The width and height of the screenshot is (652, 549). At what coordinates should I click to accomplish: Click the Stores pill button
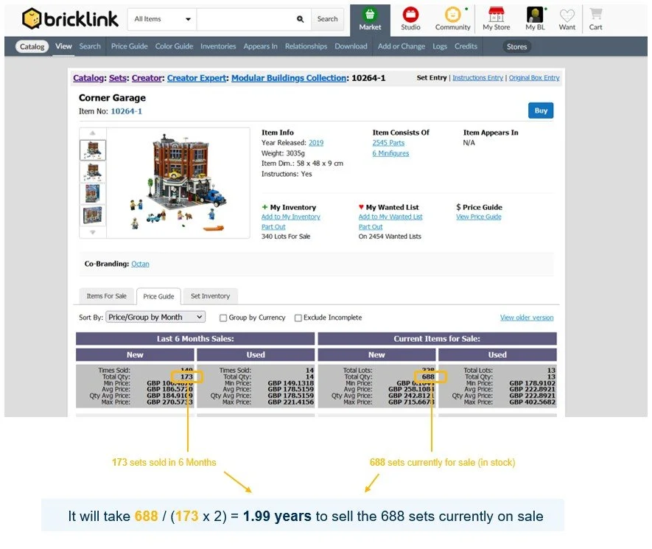pyautogui.click(x=516, y=46)
